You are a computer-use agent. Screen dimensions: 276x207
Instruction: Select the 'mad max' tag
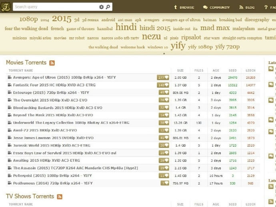tap(215, 28)
